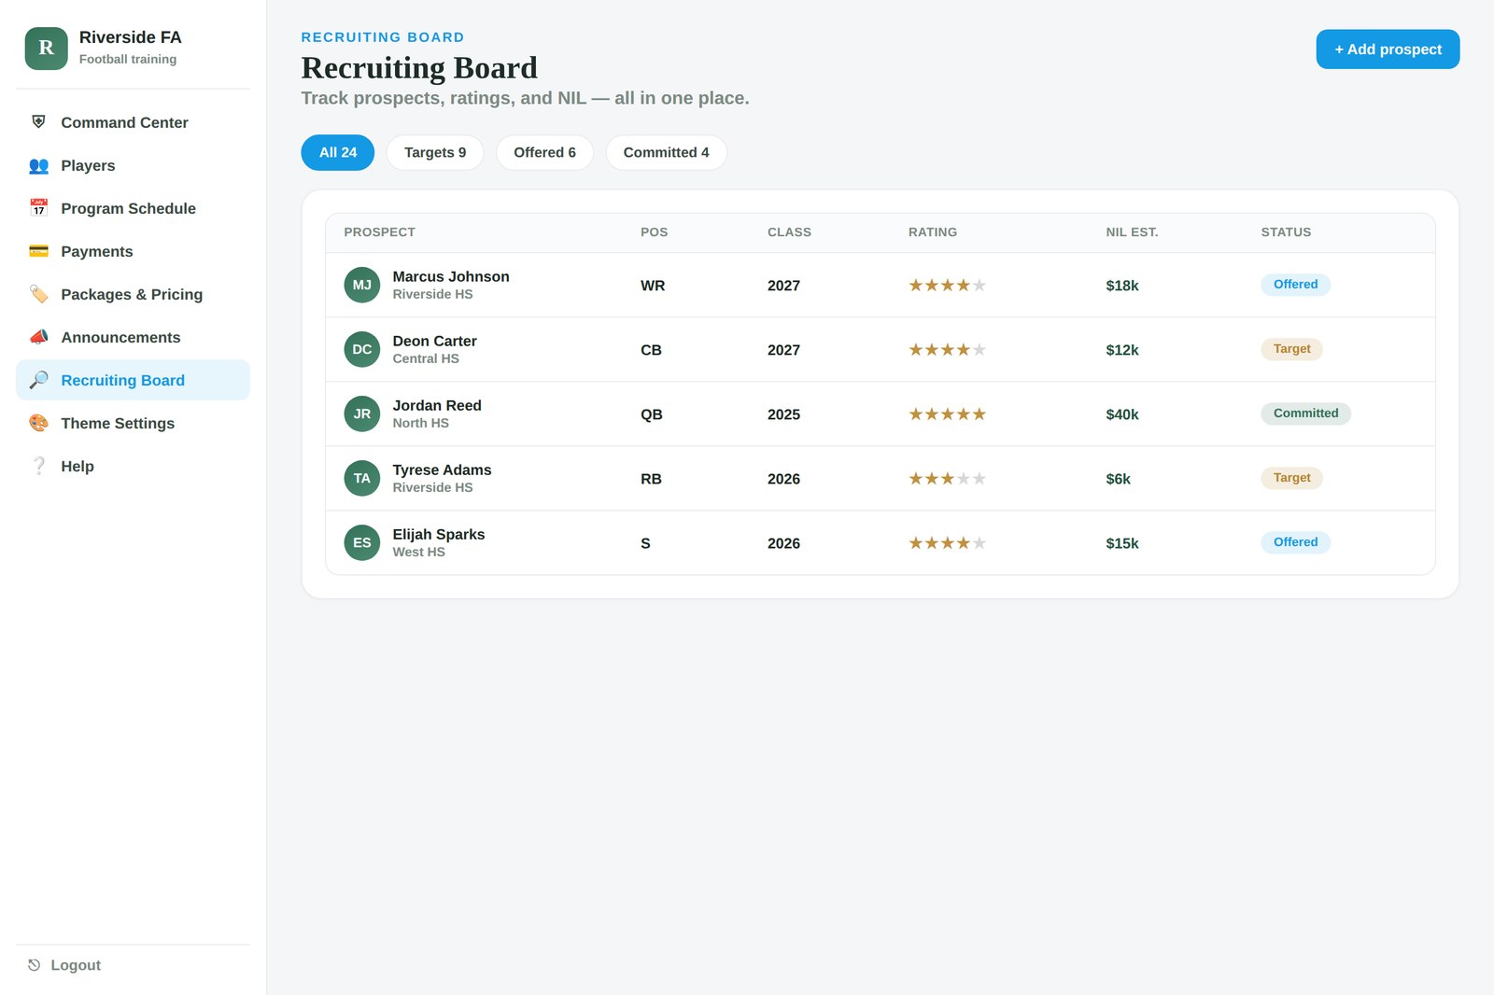This screenshot has height=995, width=1494.
Task: Click Marcus Johnson's MJ avatar
Action: (x=362, y=285)
